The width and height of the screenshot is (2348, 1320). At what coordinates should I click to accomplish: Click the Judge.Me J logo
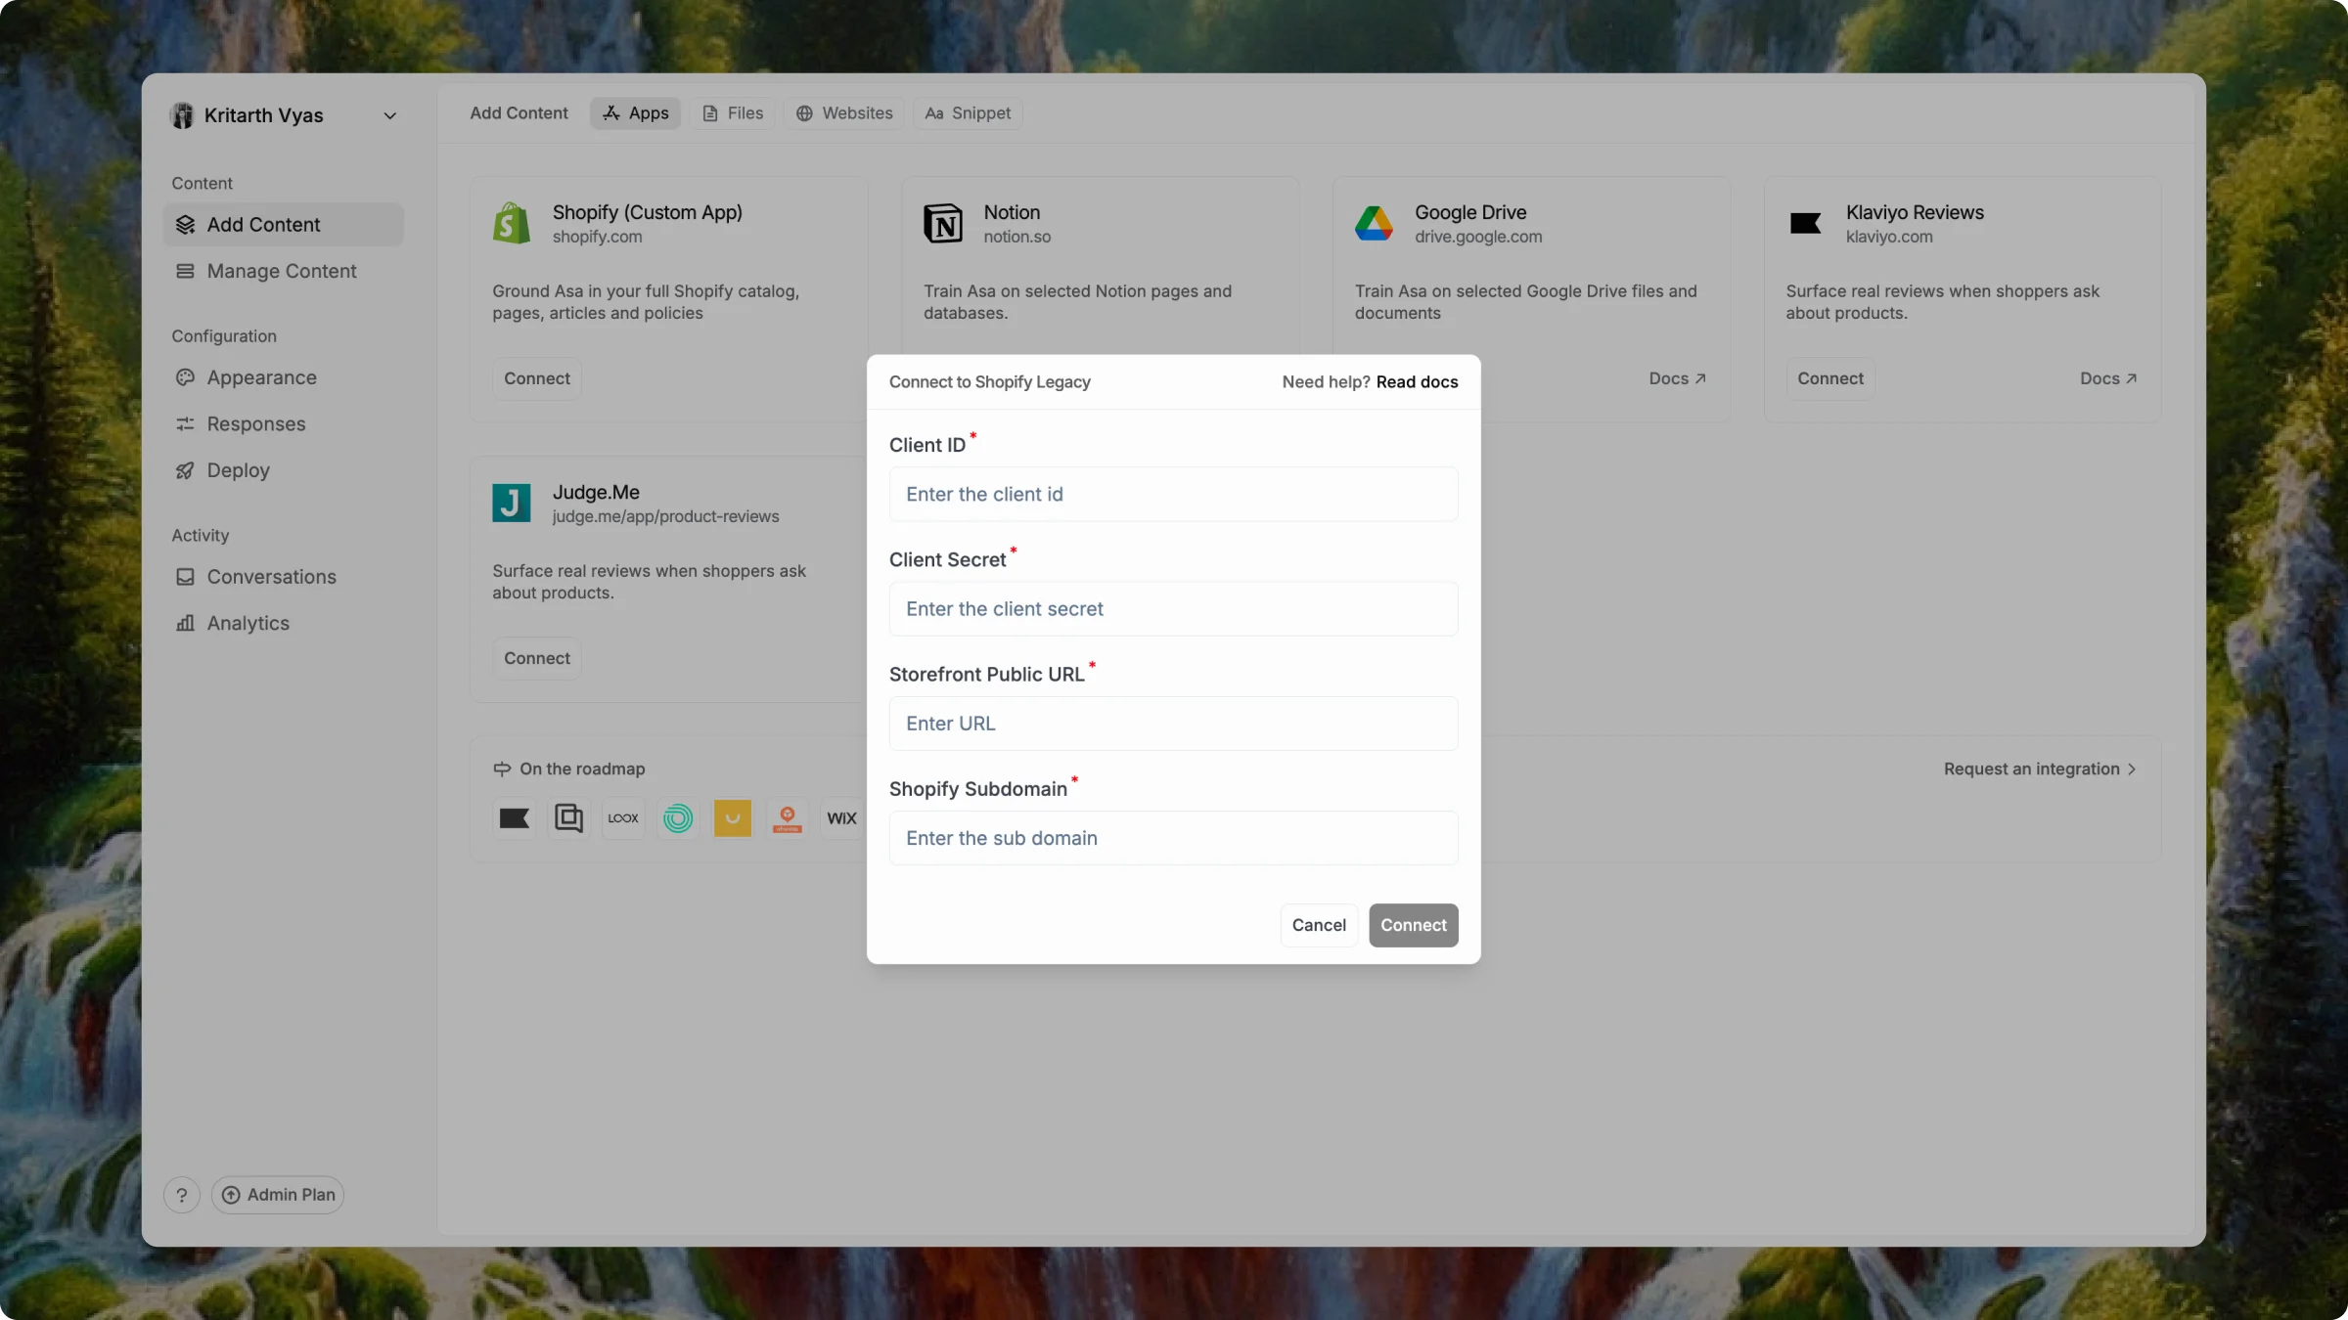tap(512, 504)
